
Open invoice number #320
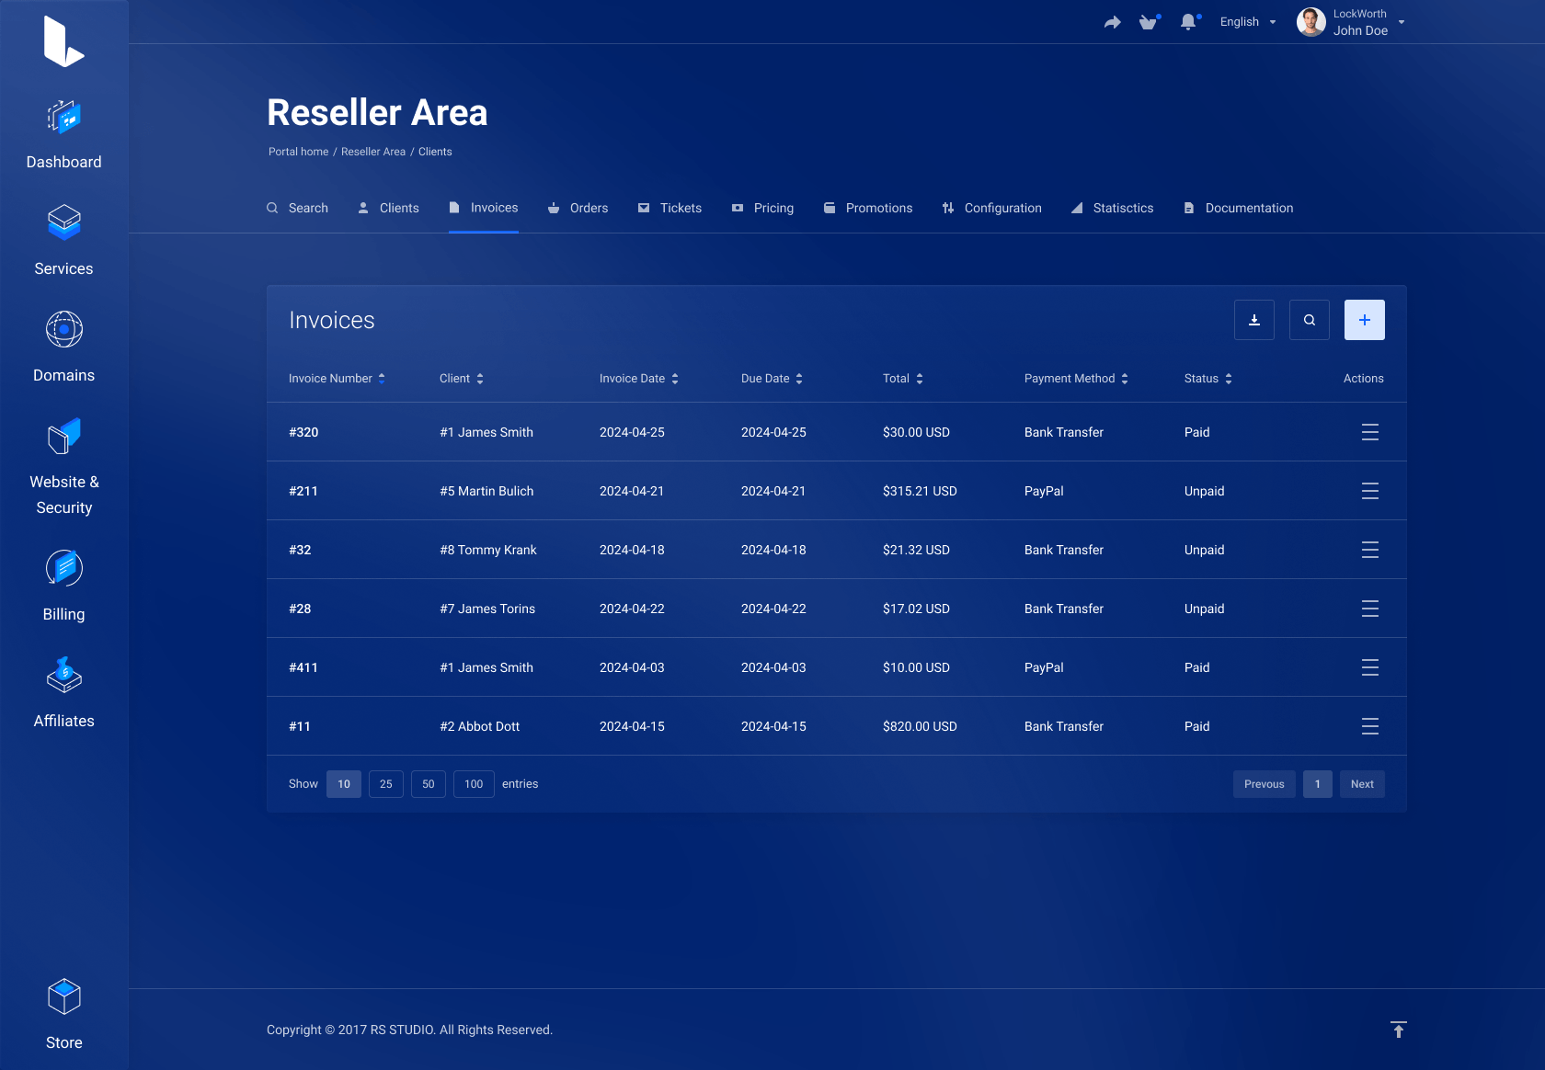point(303,432)
